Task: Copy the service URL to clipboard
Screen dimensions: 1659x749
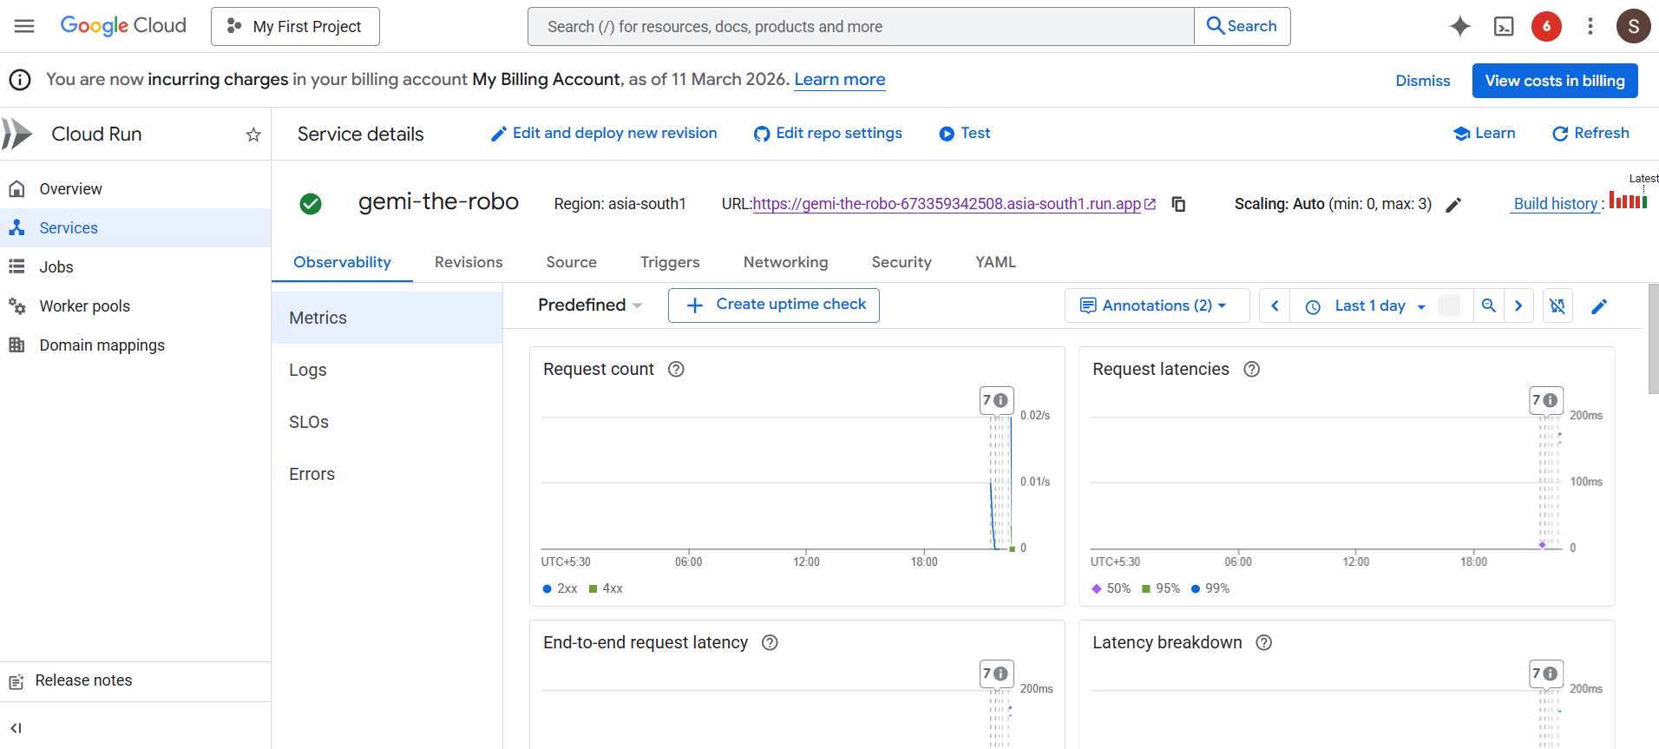Action: click(1178, 204)
